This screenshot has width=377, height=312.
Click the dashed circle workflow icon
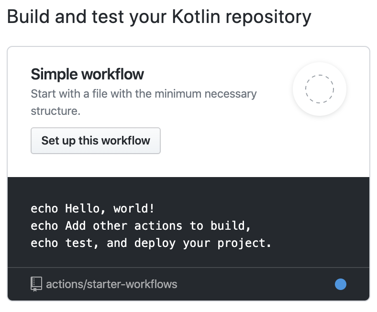(320, 89)
